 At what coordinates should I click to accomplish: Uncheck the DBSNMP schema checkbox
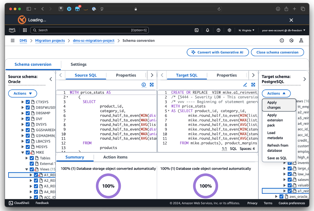click(x=28, y=113)
